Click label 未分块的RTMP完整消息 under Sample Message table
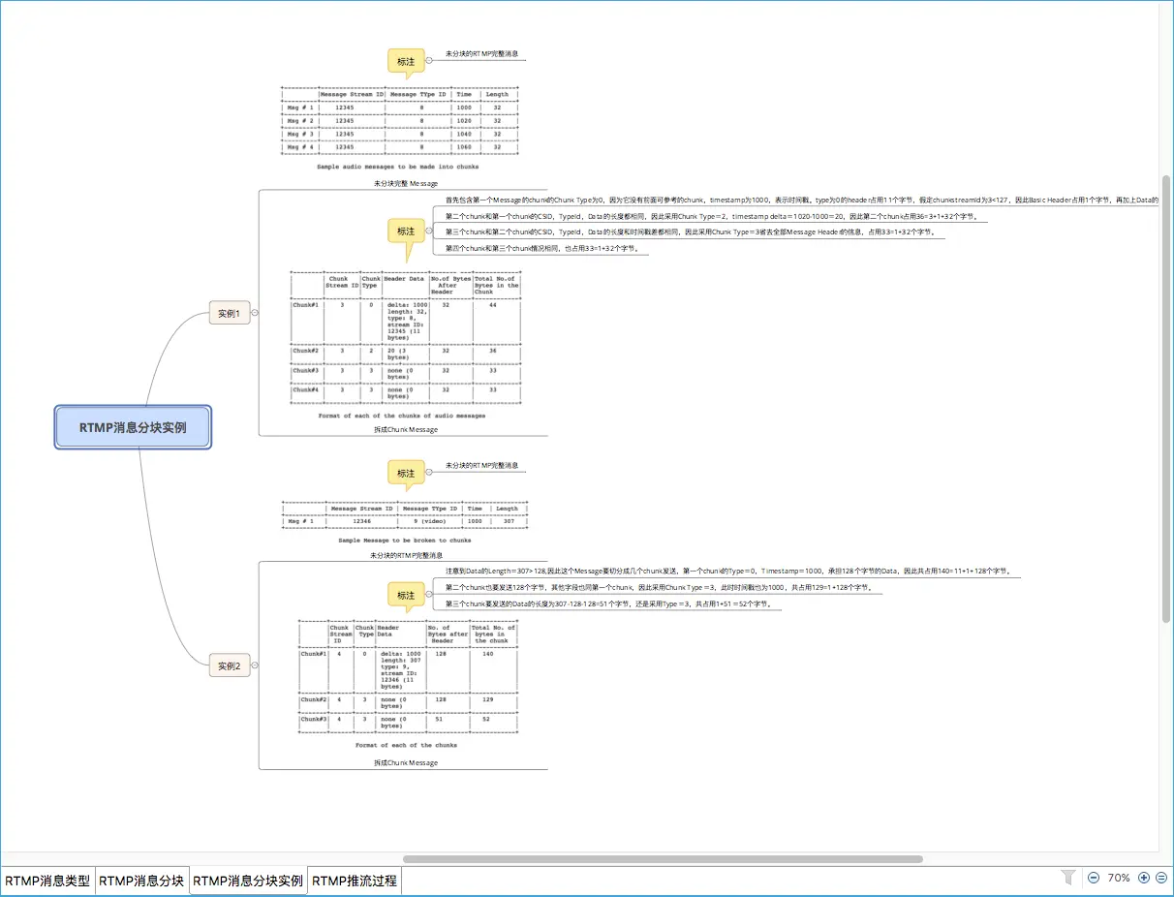This screenshot has height=897, width=1174. [406, 555]
